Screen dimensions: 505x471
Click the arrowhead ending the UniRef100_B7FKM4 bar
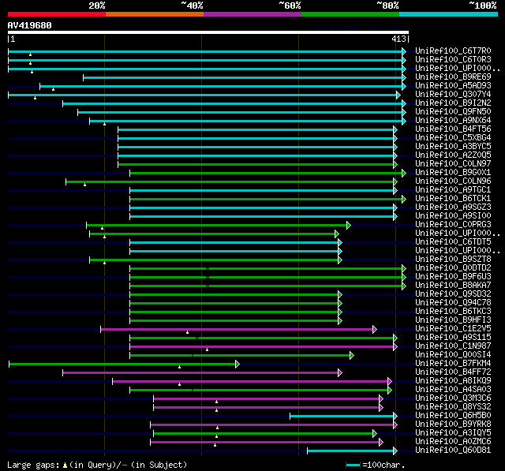coord(238,364)
